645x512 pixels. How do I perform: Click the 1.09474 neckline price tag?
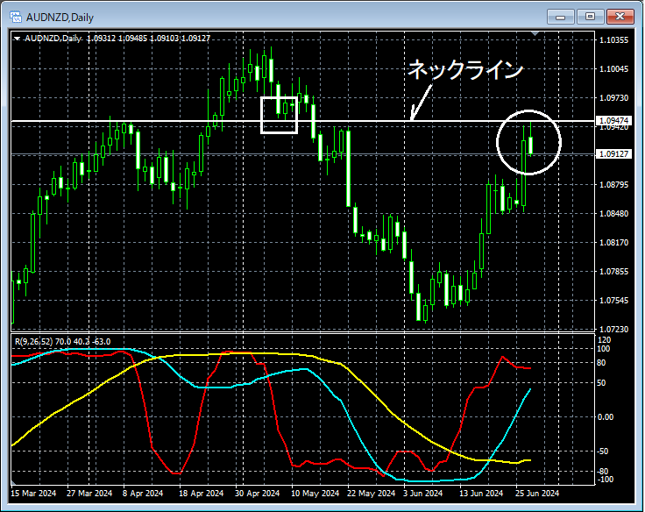pos(613,121)
